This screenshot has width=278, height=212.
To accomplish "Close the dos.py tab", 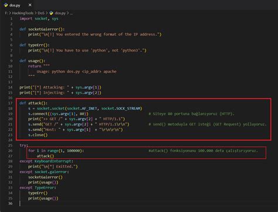I will point(30,5).
